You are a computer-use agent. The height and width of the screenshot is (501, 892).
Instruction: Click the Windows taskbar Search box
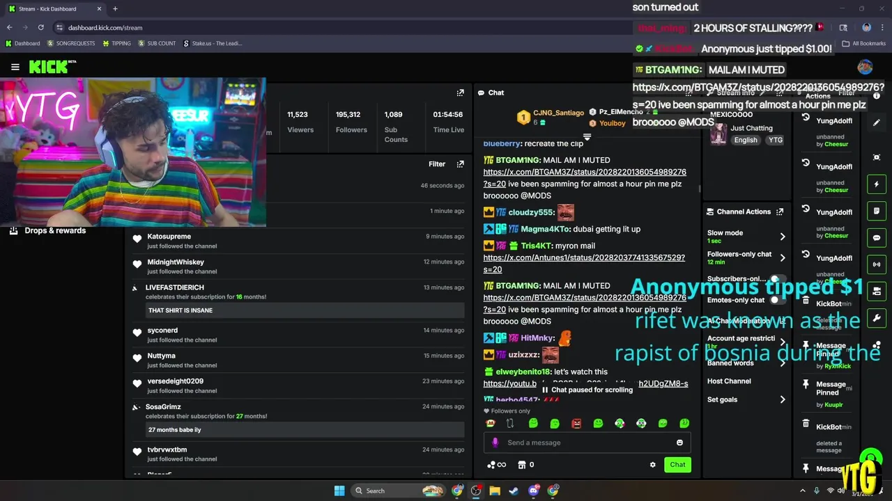coord(397,491)
